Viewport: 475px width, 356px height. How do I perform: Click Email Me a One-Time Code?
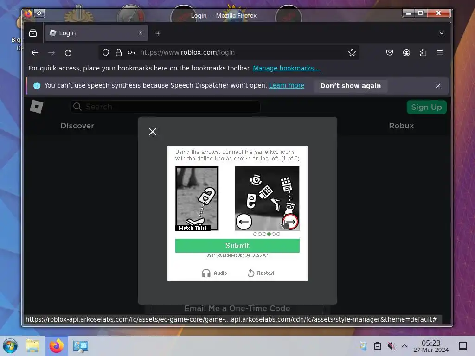[237, 308]
